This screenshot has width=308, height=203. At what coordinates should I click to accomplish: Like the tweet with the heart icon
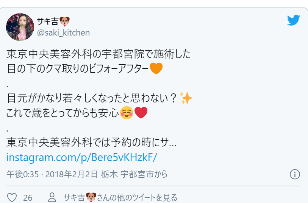(12, 197)
